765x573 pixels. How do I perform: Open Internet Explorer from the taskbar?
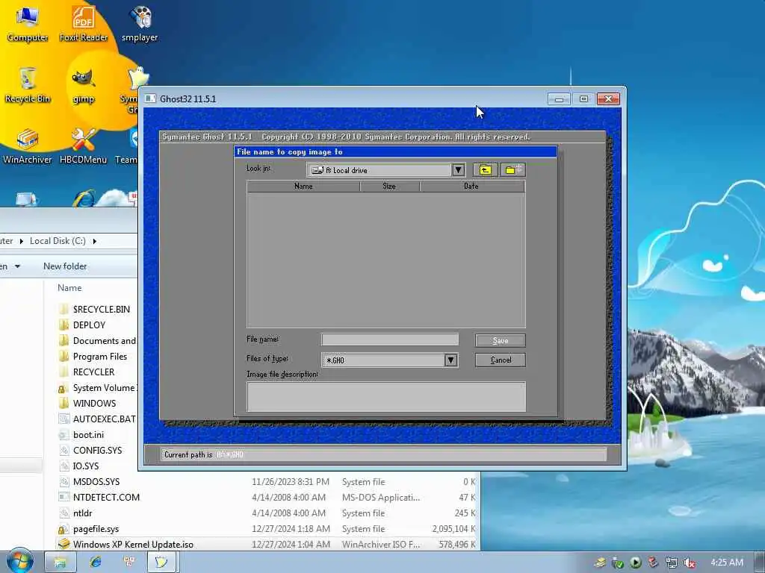click(95, 563)
